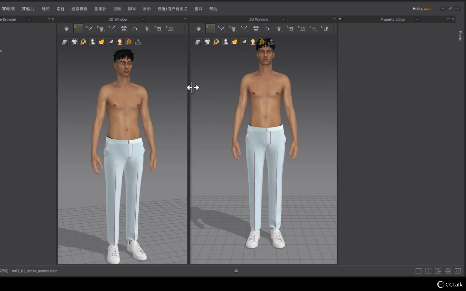The width and height of the screenshot is (466, 291).
Task: Click arrow icon left of Property Editor header
Action: pos(340,19)
